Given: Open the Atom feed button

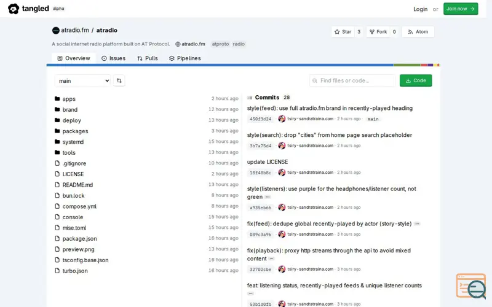Looking at the screenshot, I should click(x=418, y=32).
